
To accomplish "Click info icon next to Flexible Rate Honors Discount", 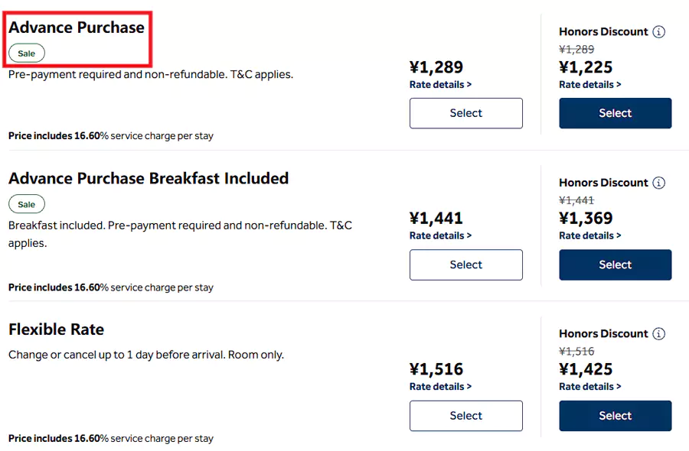I will [x=659, y=334].
